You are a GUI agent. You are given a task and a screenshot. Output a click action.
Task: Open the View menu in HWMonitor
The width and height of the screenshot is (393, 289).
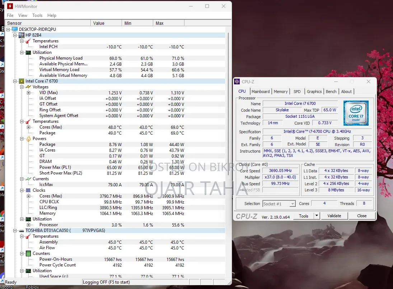point(23,15)
